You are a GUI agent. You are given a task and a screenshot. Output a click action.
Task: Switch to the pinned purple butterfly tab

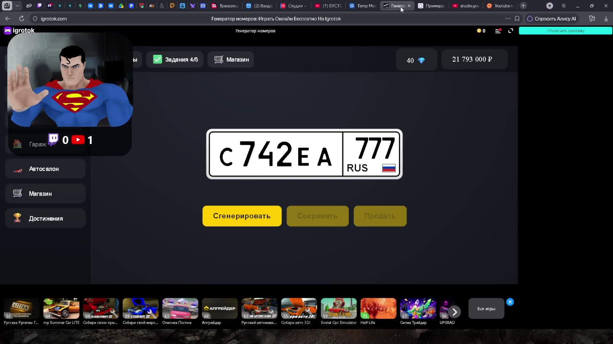point(193,6)
